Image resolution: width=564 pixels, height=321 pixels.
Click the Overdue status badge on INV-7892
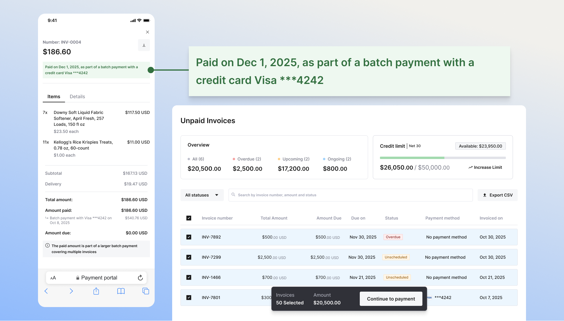click(x=393, y=237)
